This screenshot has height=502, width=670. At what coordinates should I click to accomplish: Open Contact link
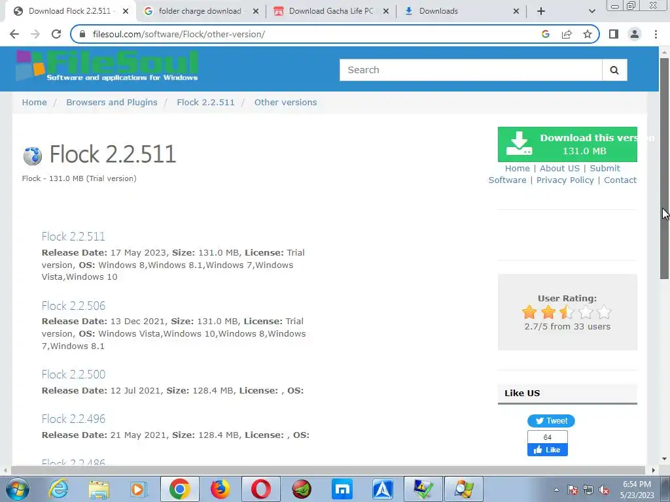tap(620, 180)
